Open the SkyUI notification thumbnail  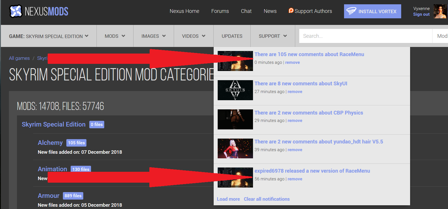coord(235,90)
